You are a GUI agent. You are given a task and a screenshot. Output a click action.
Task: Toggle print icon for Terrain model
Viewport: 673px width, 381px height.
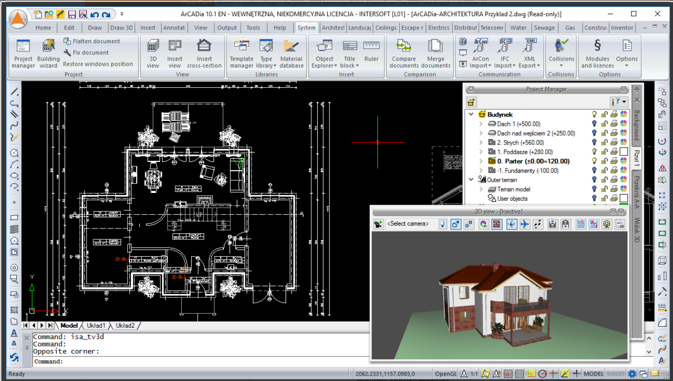[613, 190]
